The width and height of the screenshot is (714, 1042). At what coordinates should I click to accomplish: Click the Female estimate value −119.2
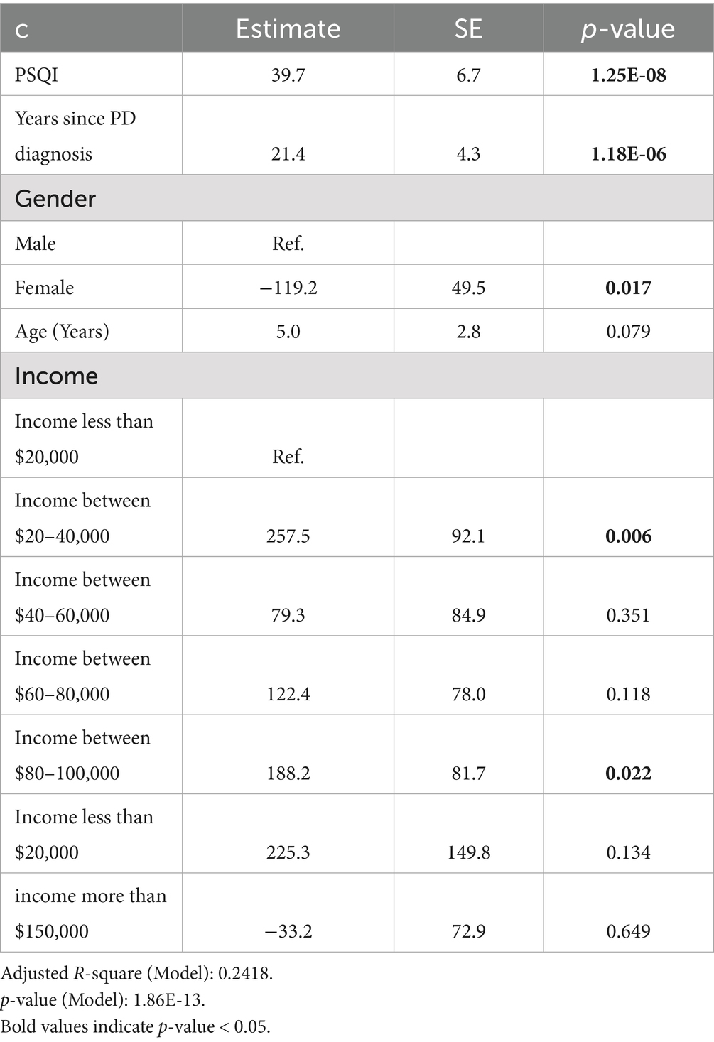(288, 288)
